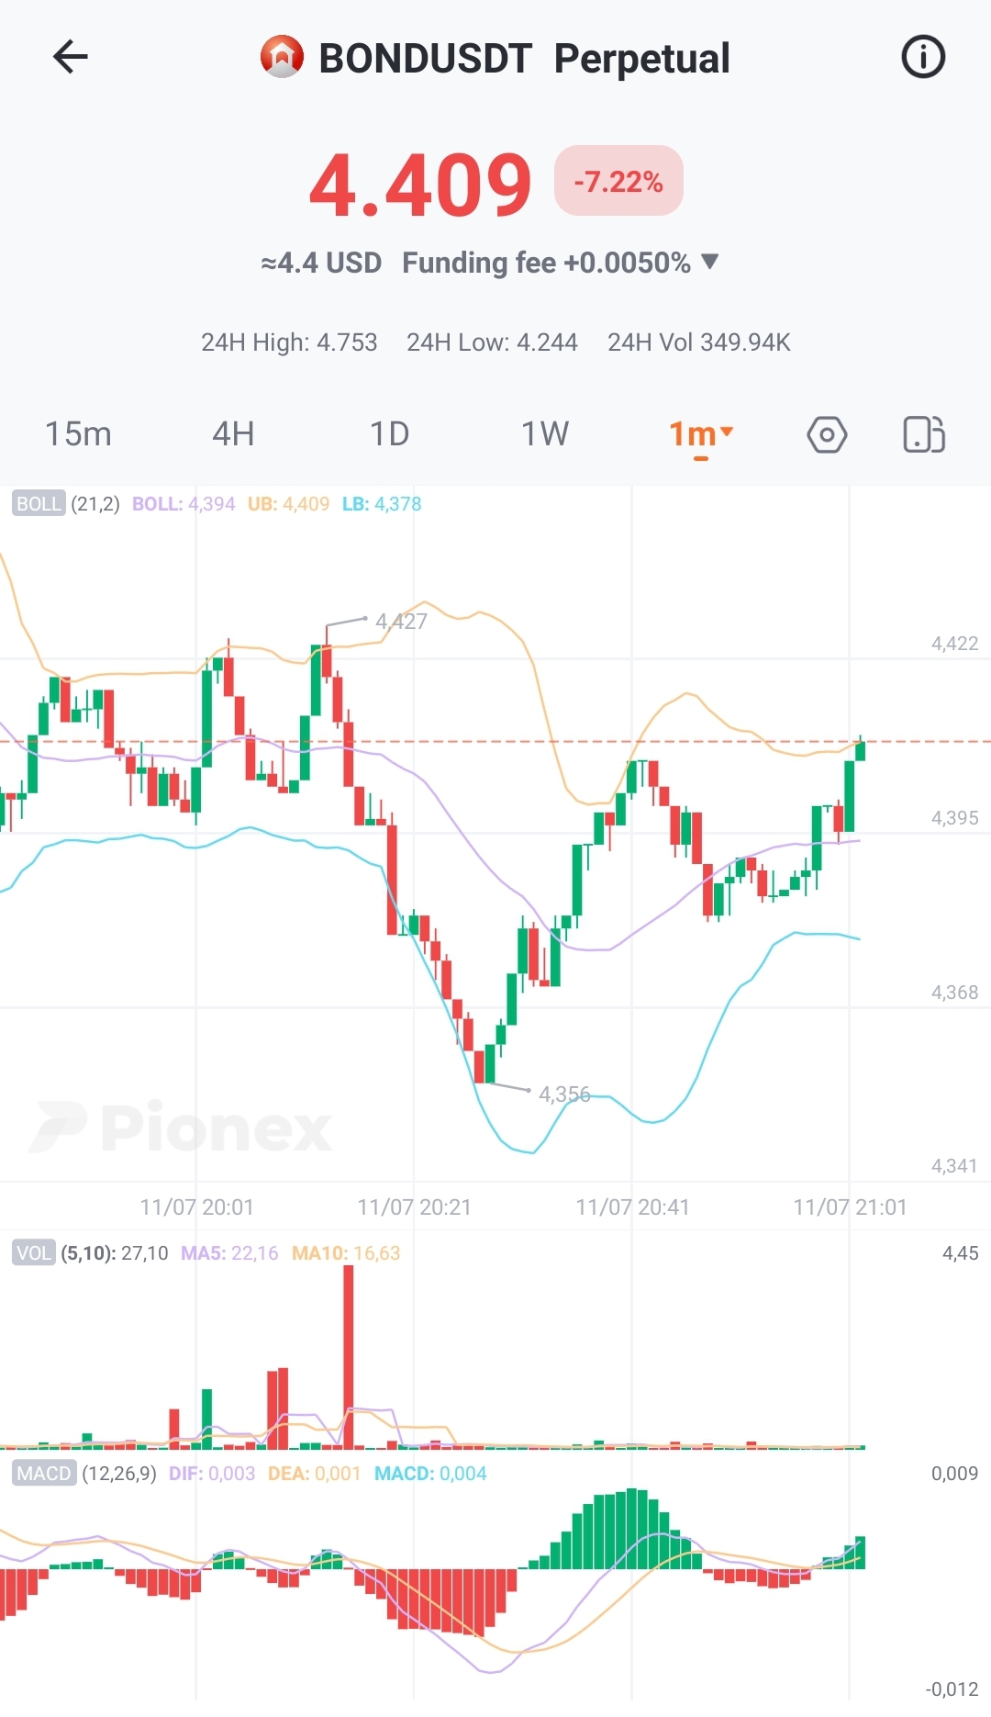
Task: Expand the Funding fee dropdown arrow
Action: (709, 263)
